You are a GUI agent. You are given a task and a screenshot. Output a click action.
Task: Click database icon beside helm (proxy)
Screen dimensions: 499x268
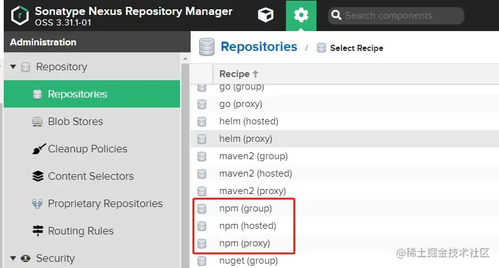click(202, 139)
